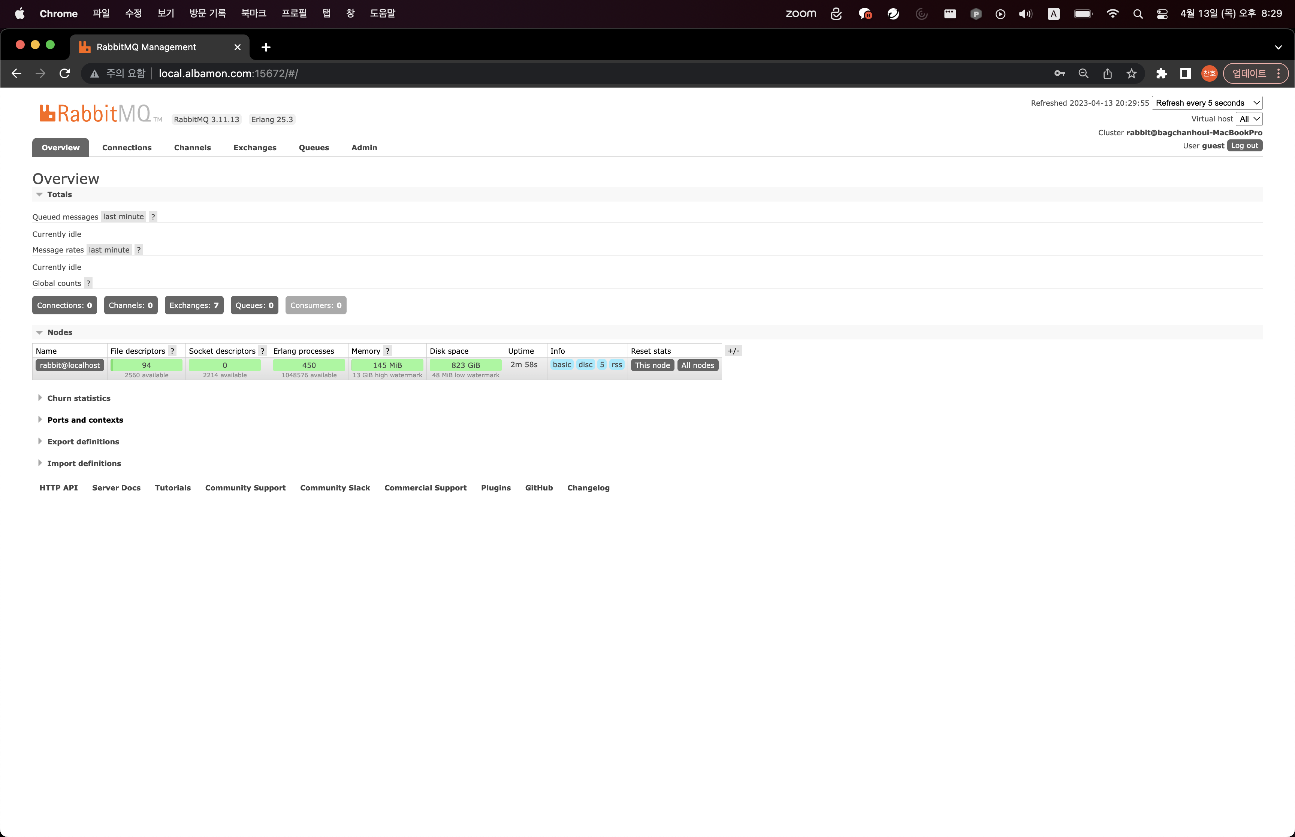Open the Refresh every 5 seconds dropdown
Screen dimensions: 1295x837
pyautogui.click(x=1207, y=103)
